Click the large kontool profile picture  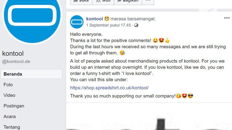pos(32,16)
